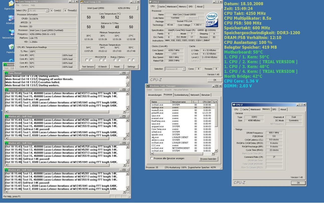Sort processes by the Benutzername column header
Screen dimensions: 324x203
(x=181, y=102)
